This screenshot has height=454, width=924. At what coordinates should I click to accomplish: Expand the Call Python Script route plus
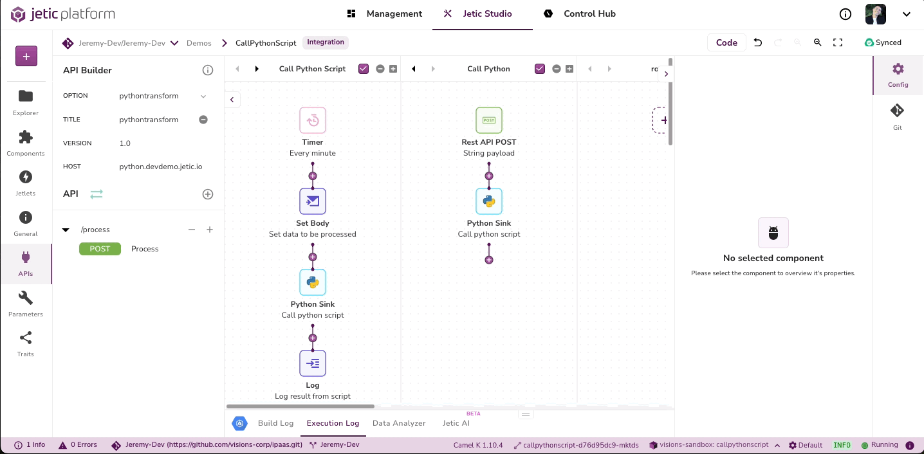[393, 69]
